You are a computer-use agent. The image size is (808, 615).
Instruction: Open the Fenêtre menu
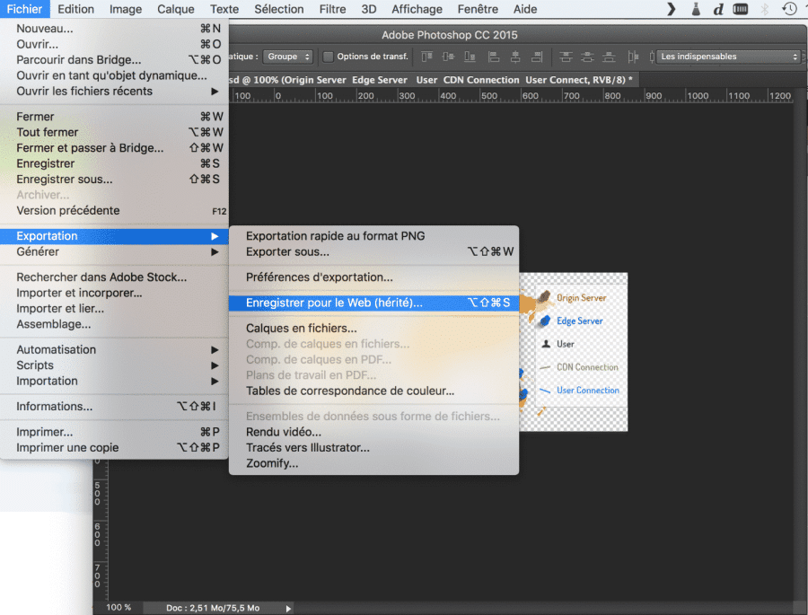[477, 9]
